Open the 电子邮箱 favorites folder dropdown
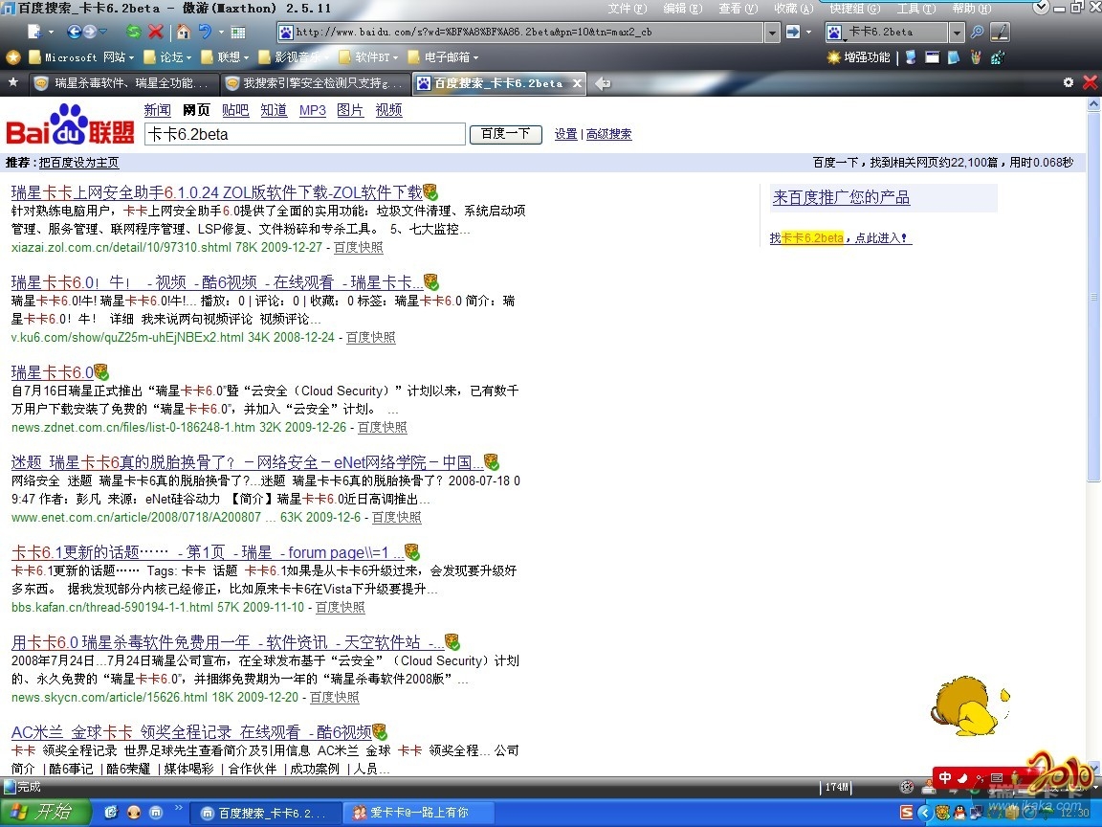Viewport: 1102px width, 827px height. click(x=444, y=57)
